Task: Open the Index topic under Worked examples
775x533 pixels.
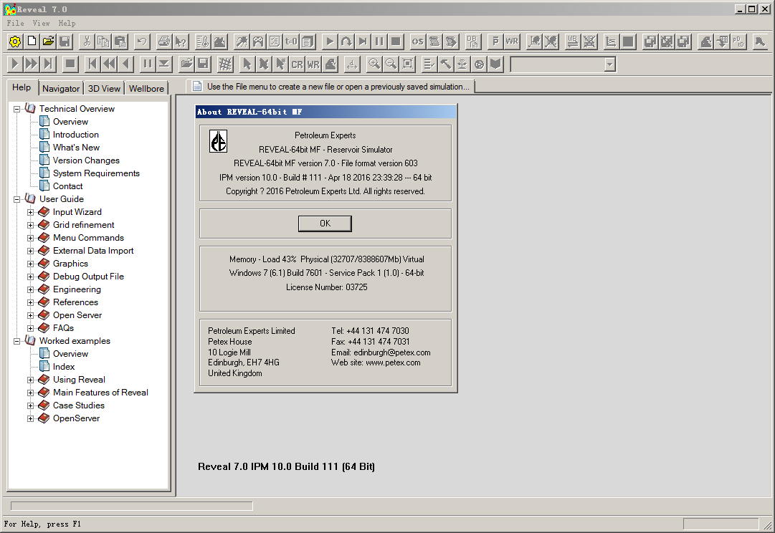Action: (x=64, y=367)
